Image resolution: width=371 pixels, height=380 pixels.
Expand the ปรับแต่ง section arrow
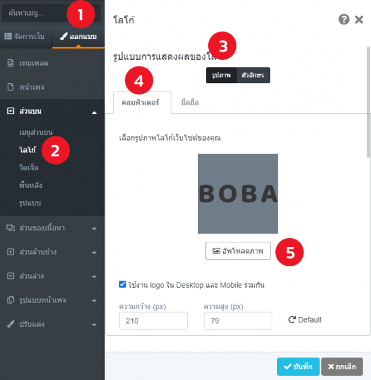[x=94, y=324]
